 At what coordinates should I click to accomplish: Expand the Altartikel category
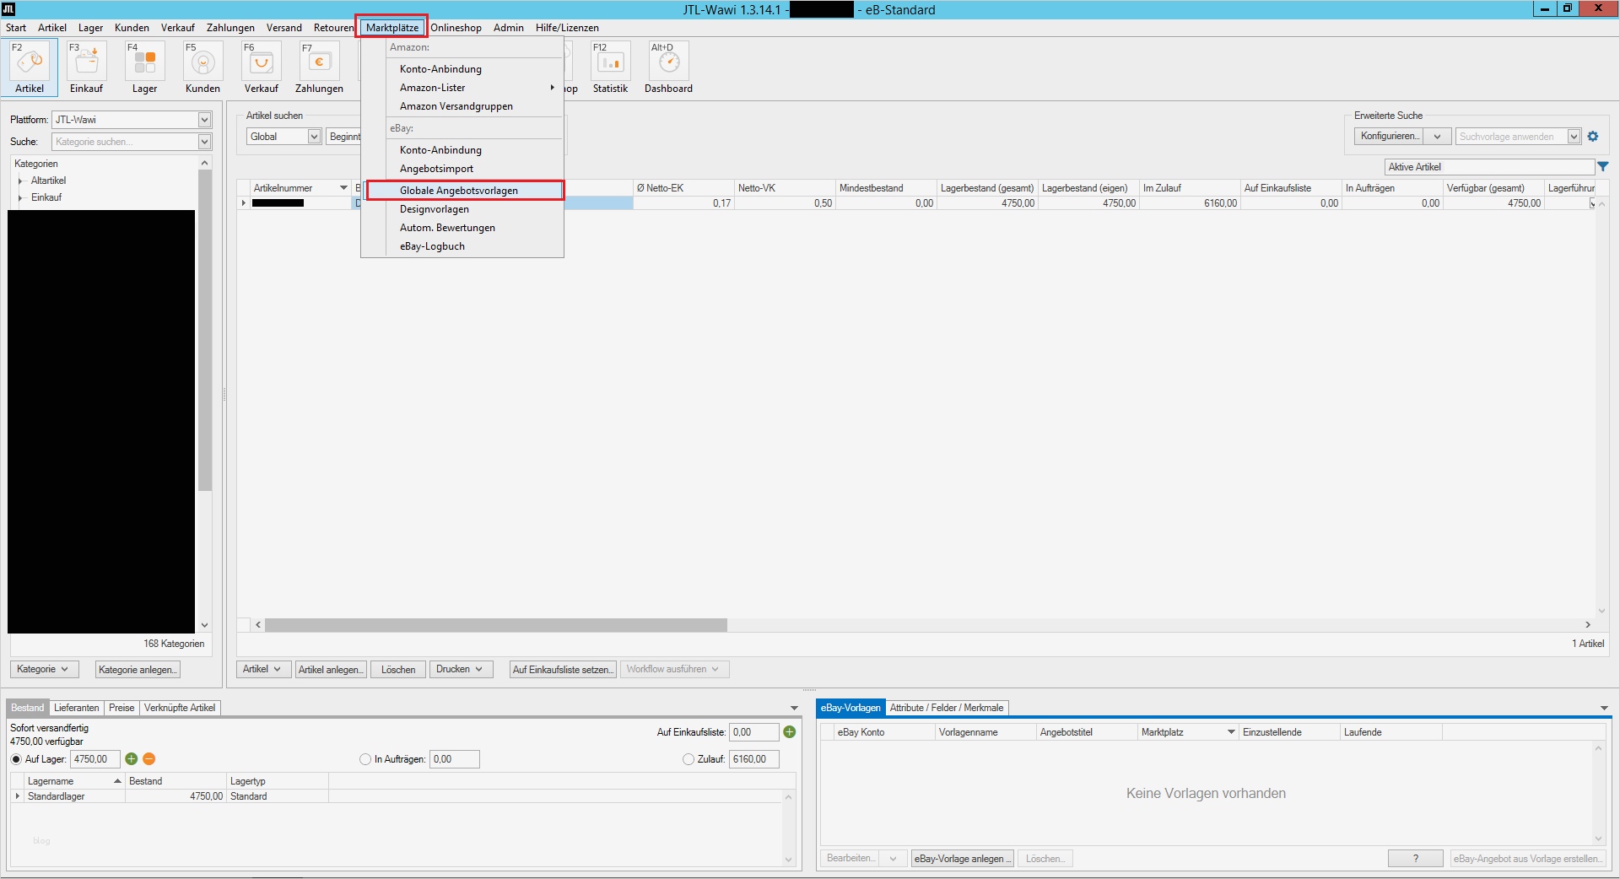pos(20,181)
